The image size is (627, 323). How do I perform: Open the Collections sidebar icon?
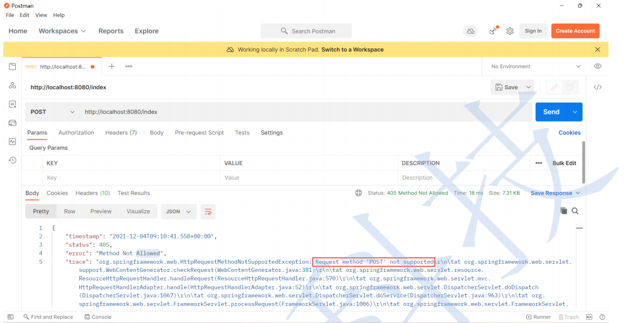pos(12,67)
